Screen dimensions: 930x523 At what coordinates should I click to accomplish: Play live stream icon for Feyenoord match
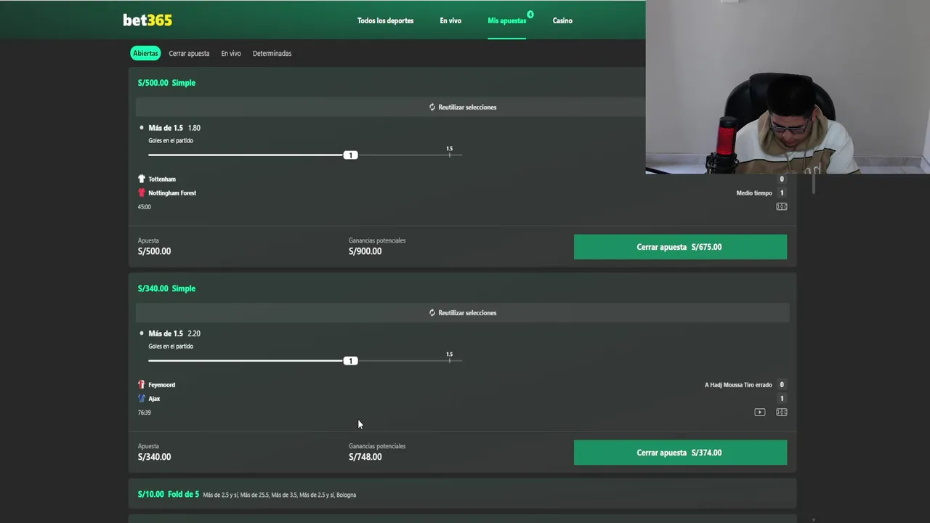pyautogui.click(x=759, y=412)
